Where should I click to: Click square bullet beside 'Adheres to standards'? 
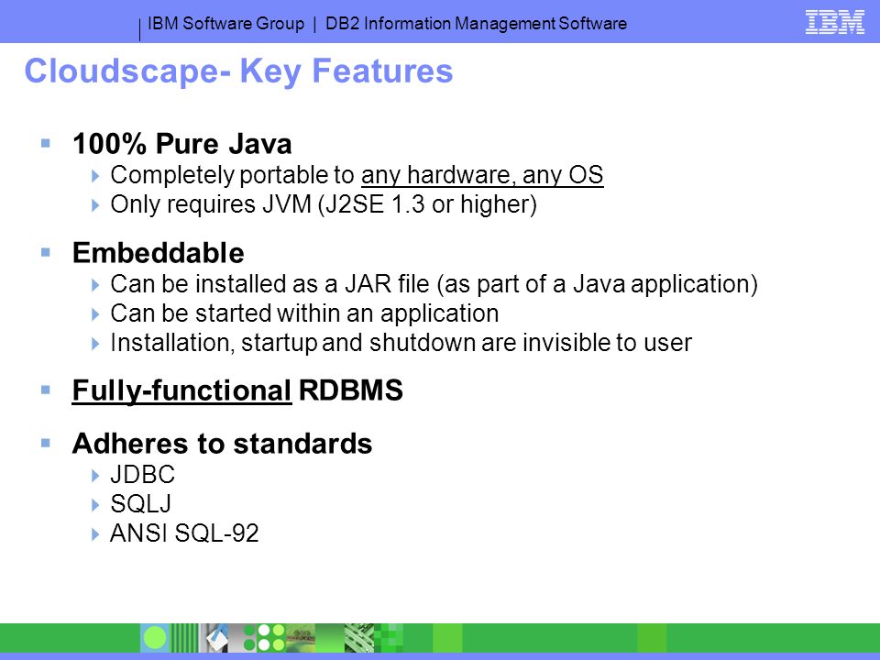(x=46, y=444)
